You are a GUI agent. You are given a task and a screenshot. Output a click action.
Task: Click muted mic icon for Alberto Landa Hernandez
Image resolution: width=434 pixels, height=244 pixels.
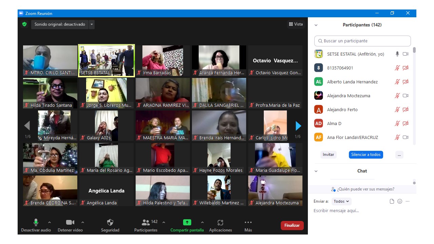[x=397, y=82]
